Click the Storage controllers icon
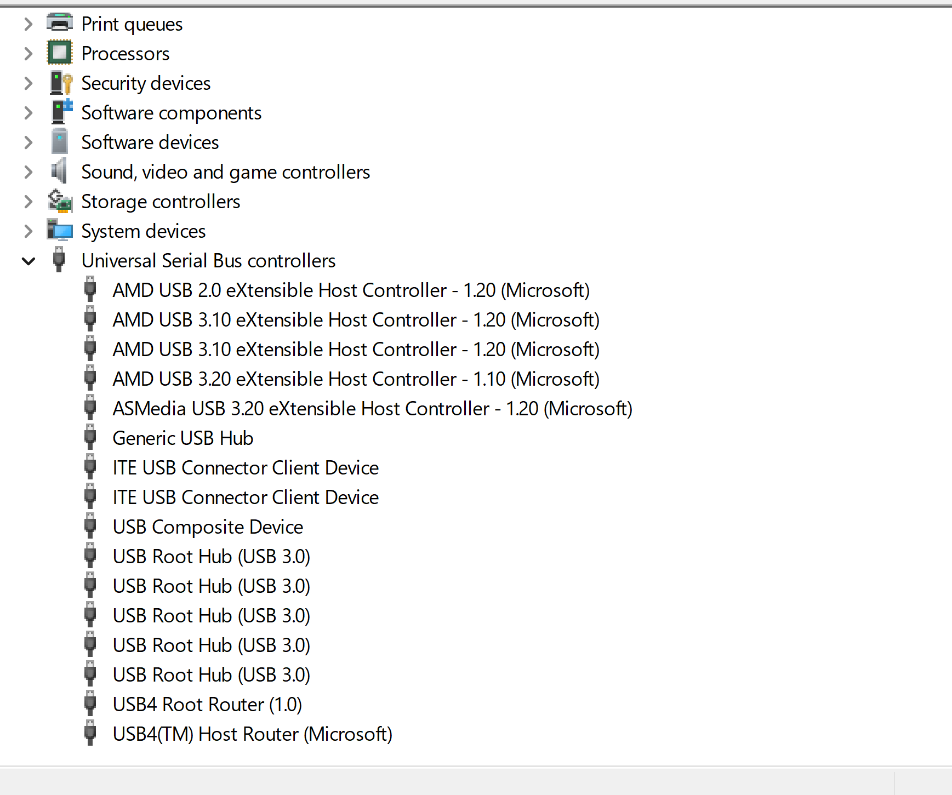This screenshot has height=795, width=952. pos(60,201)
